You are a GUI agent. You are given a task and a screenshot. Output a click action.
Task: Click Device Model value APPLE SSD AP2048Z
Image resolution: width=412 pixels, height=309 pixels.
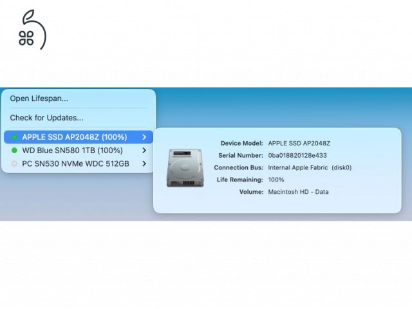click(x=299, y=143)
